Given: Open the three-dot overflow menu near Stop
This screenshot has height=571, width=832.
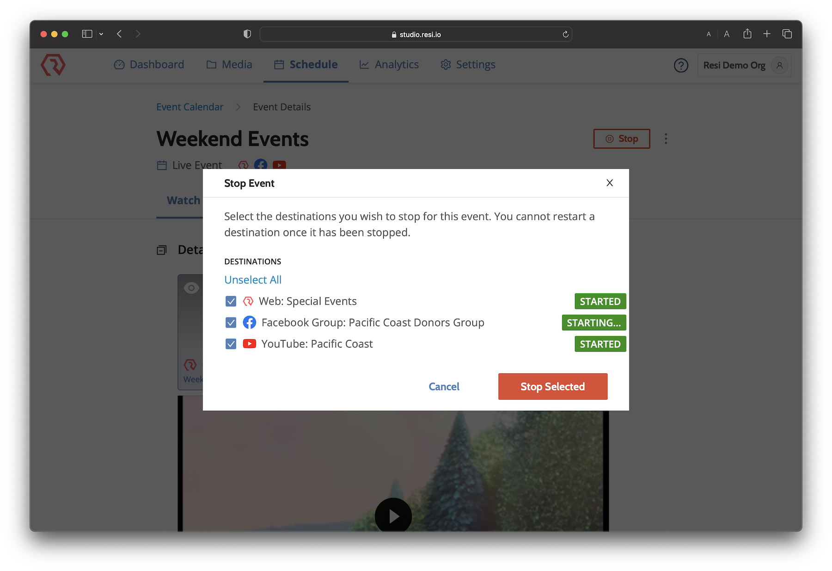Looking at the screenshot, I should coord(666,138).
